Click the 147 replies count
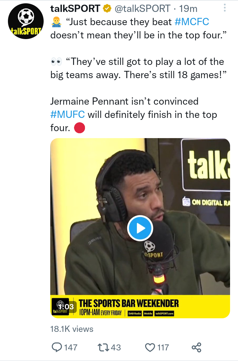 click(70, 347)
